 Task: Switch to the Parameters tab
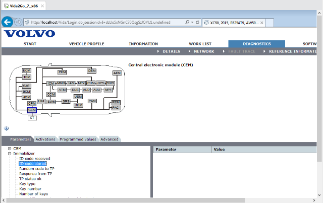pyautogui.click(x=21, y=139)
